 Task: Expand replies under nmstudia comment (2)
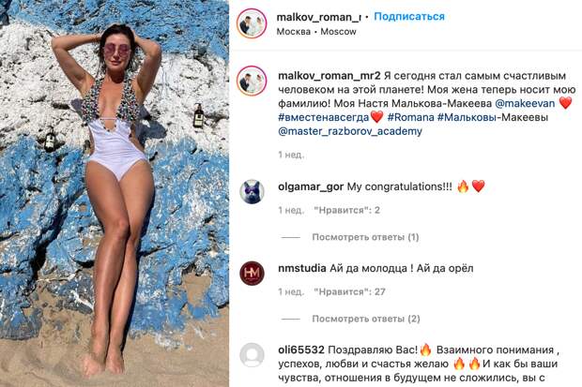pos(366,319)
